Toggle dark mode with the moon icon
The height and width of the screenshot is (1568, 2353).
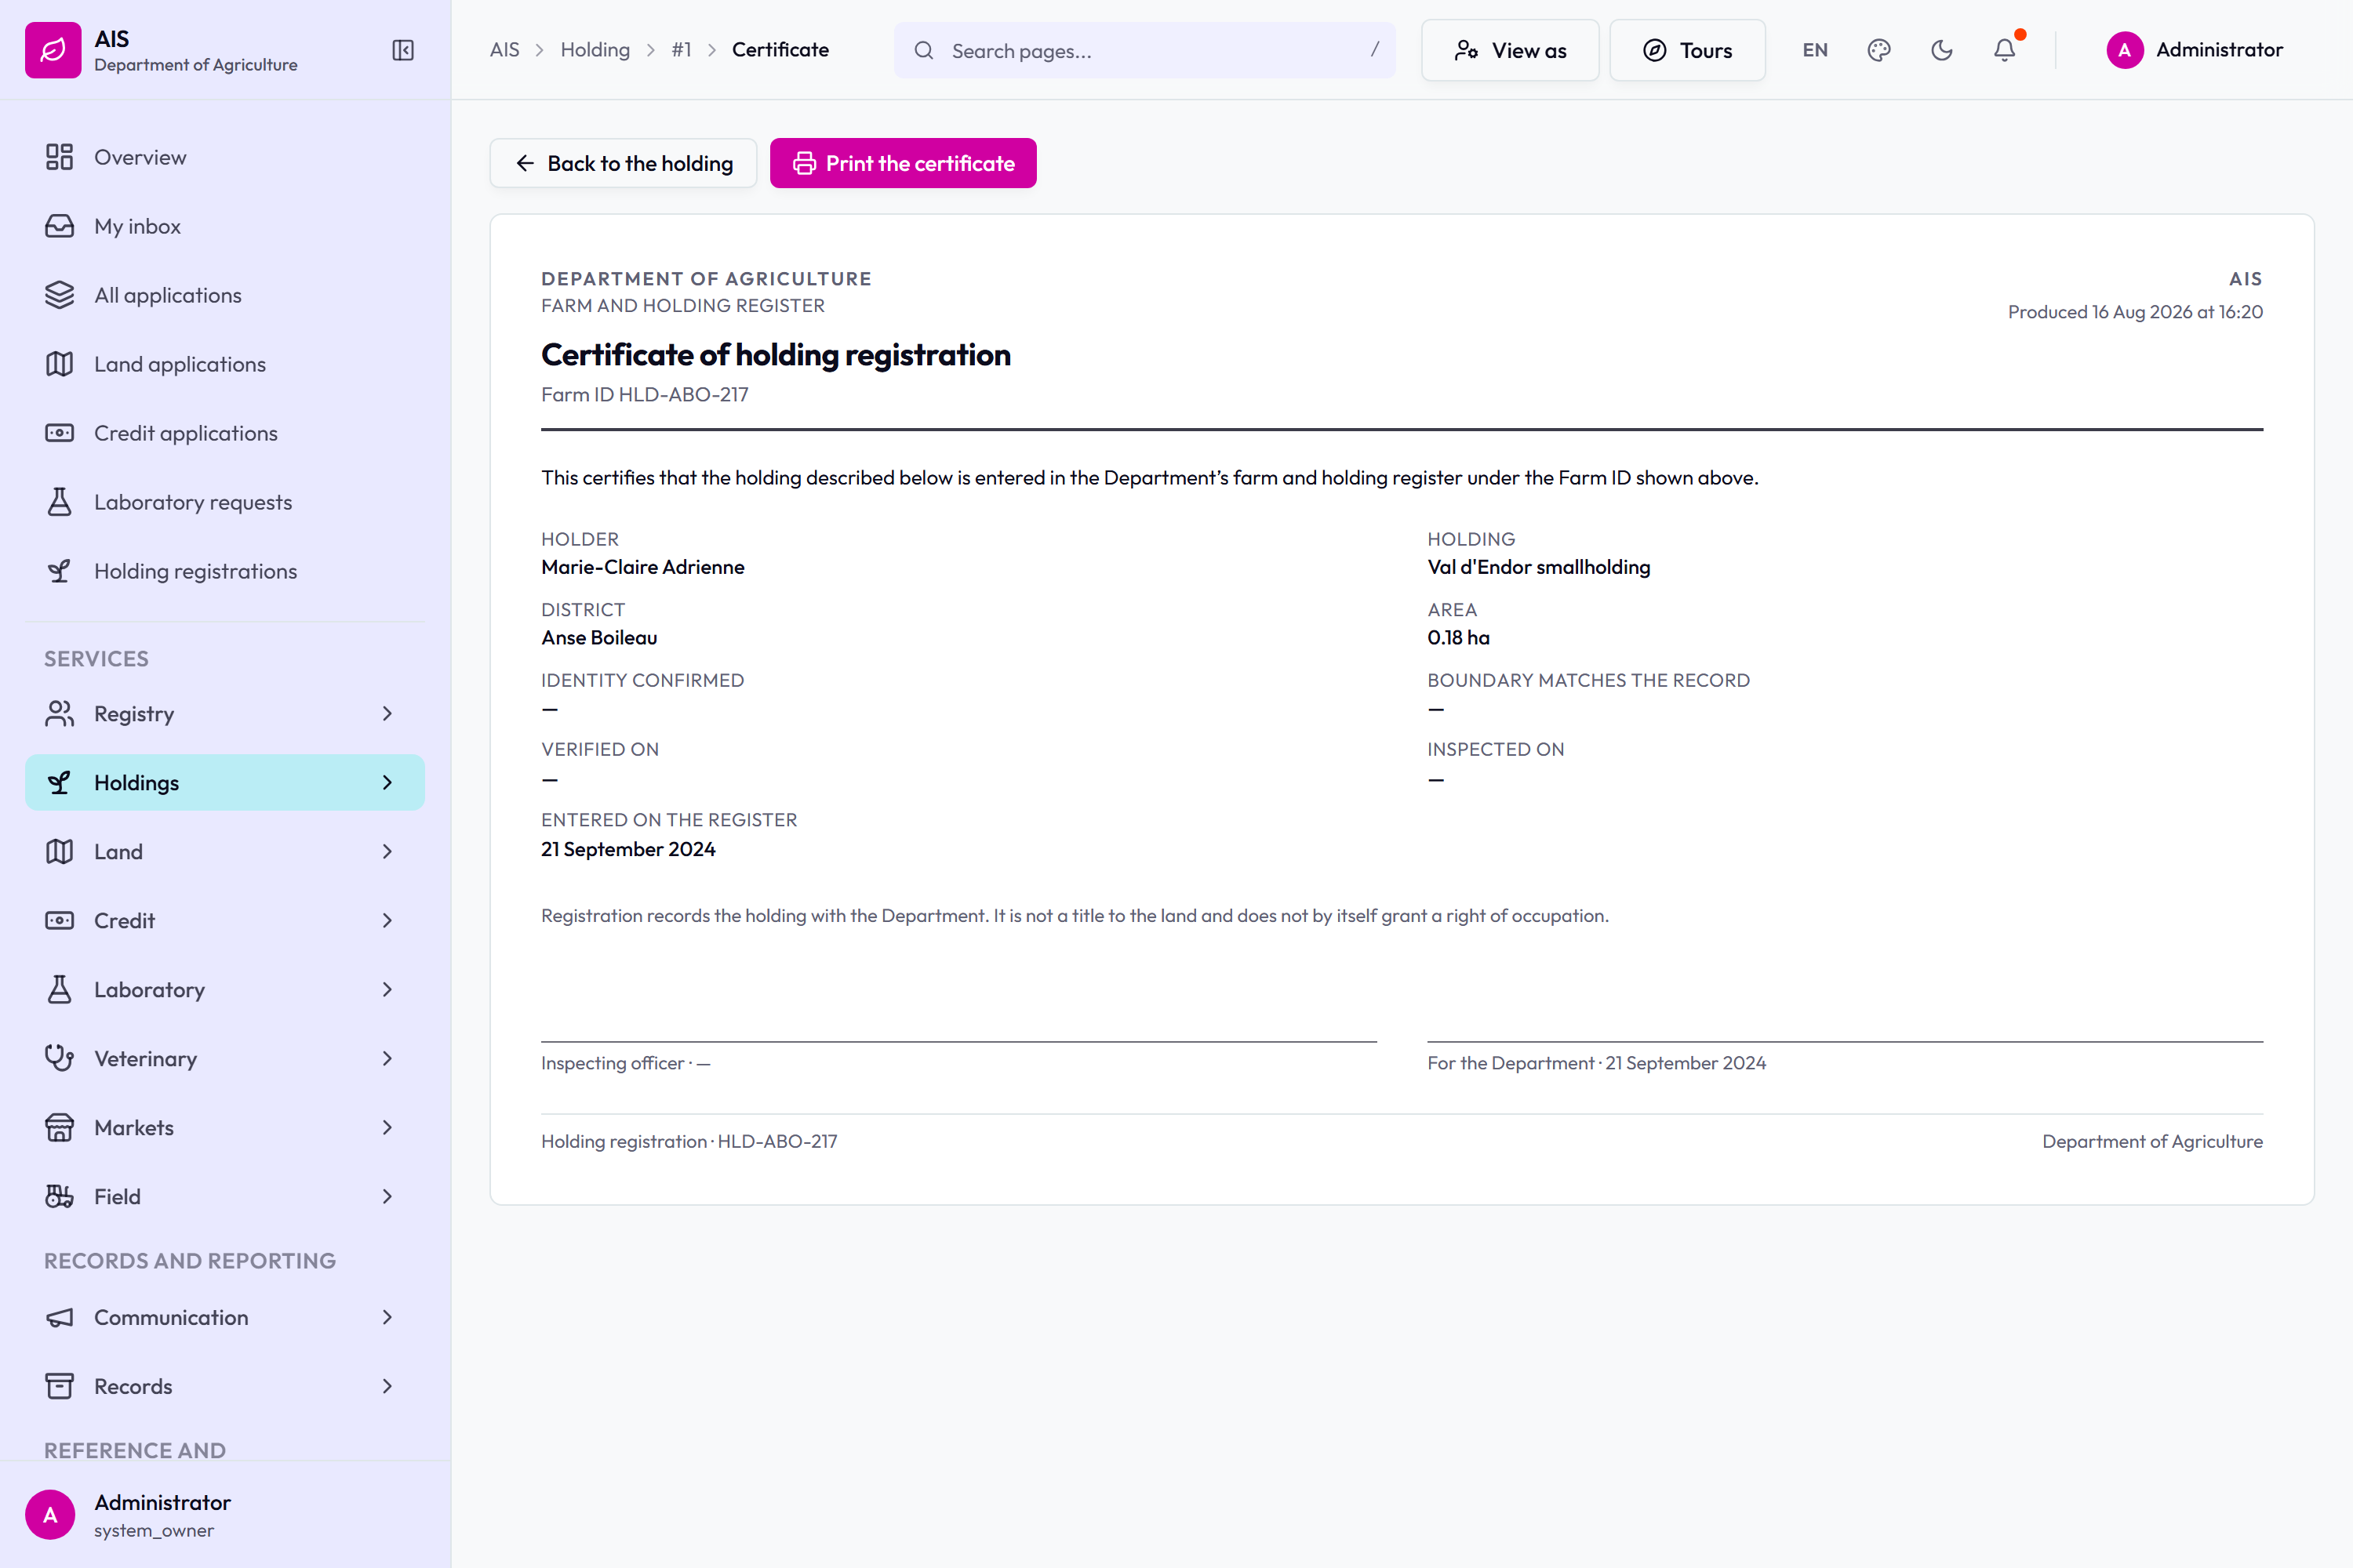[1942, 50]
